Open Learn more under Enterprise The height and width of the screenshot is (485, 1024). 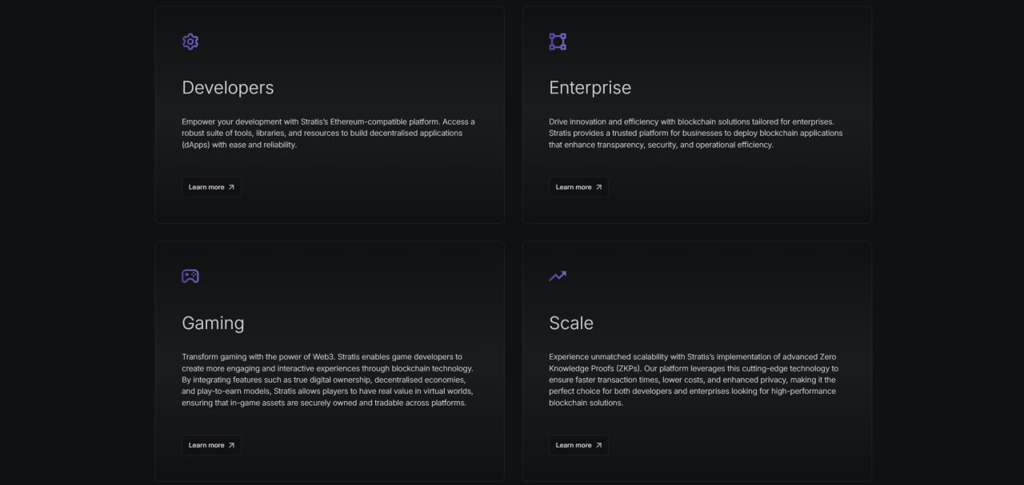pyautogui.click(x=578, y=187)
